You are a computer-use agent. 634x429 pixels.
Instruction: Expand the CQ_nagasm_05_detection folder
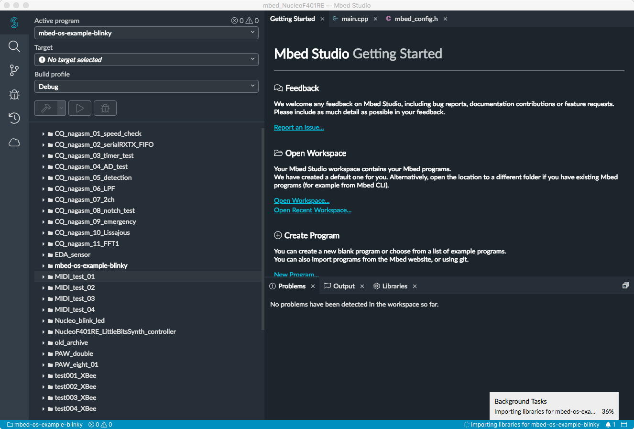click(44, 178)
